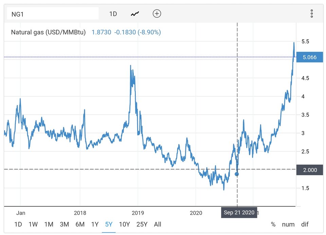Show the 10Y time range
This screenshot has width=326, height=235.
pyautogui.click(x=124, y=224)
